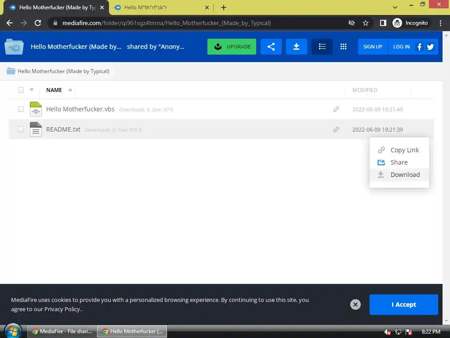Viewport: 450px width, 338px height.
Task: Click the 'Downloads: 0, Size: 37 b' text
Action: 146,110
